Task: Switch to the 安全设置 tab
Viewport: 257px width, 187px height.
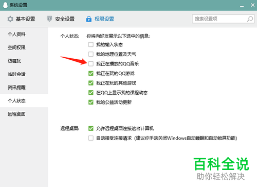Action: point(61,19)
